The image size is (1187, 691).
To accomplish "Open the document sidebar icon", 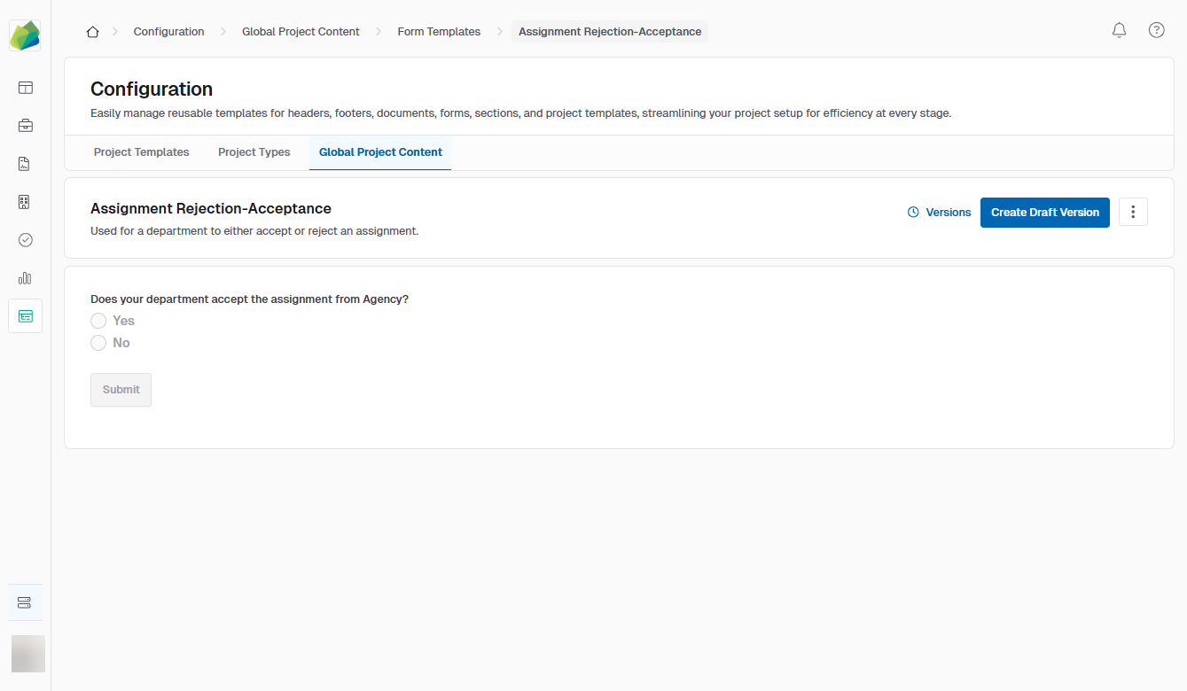I will point(25,164).
